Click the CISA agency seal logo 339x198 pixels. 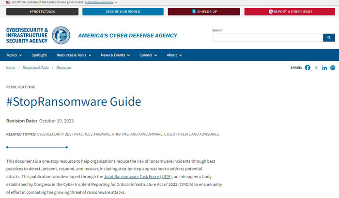[x=61, y=35]
